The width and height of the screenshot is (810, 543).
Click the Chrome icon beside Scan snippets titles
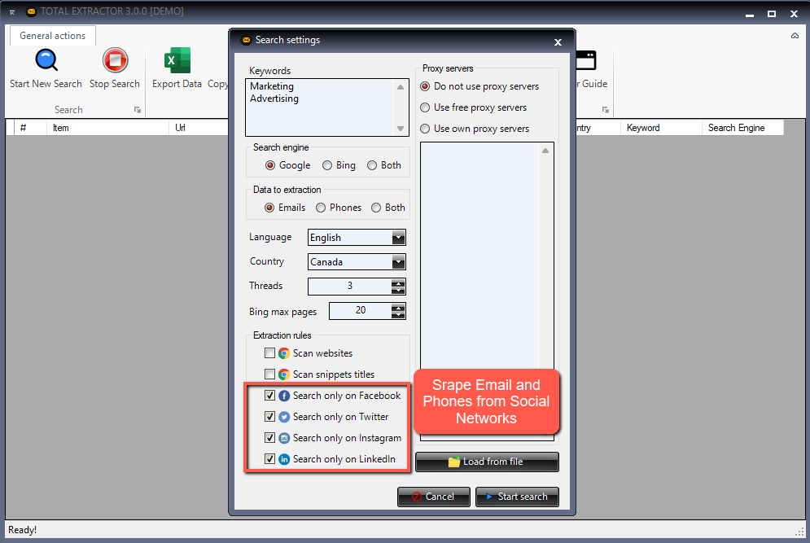click(283, 374)
